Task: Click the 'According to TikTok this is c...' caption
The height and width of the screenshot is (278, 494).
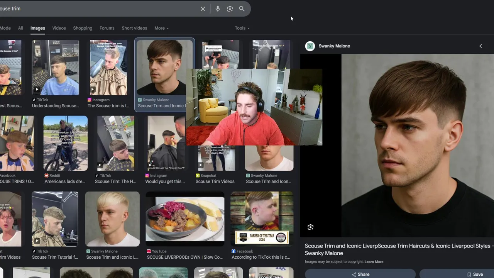Action: coord(261,257)
